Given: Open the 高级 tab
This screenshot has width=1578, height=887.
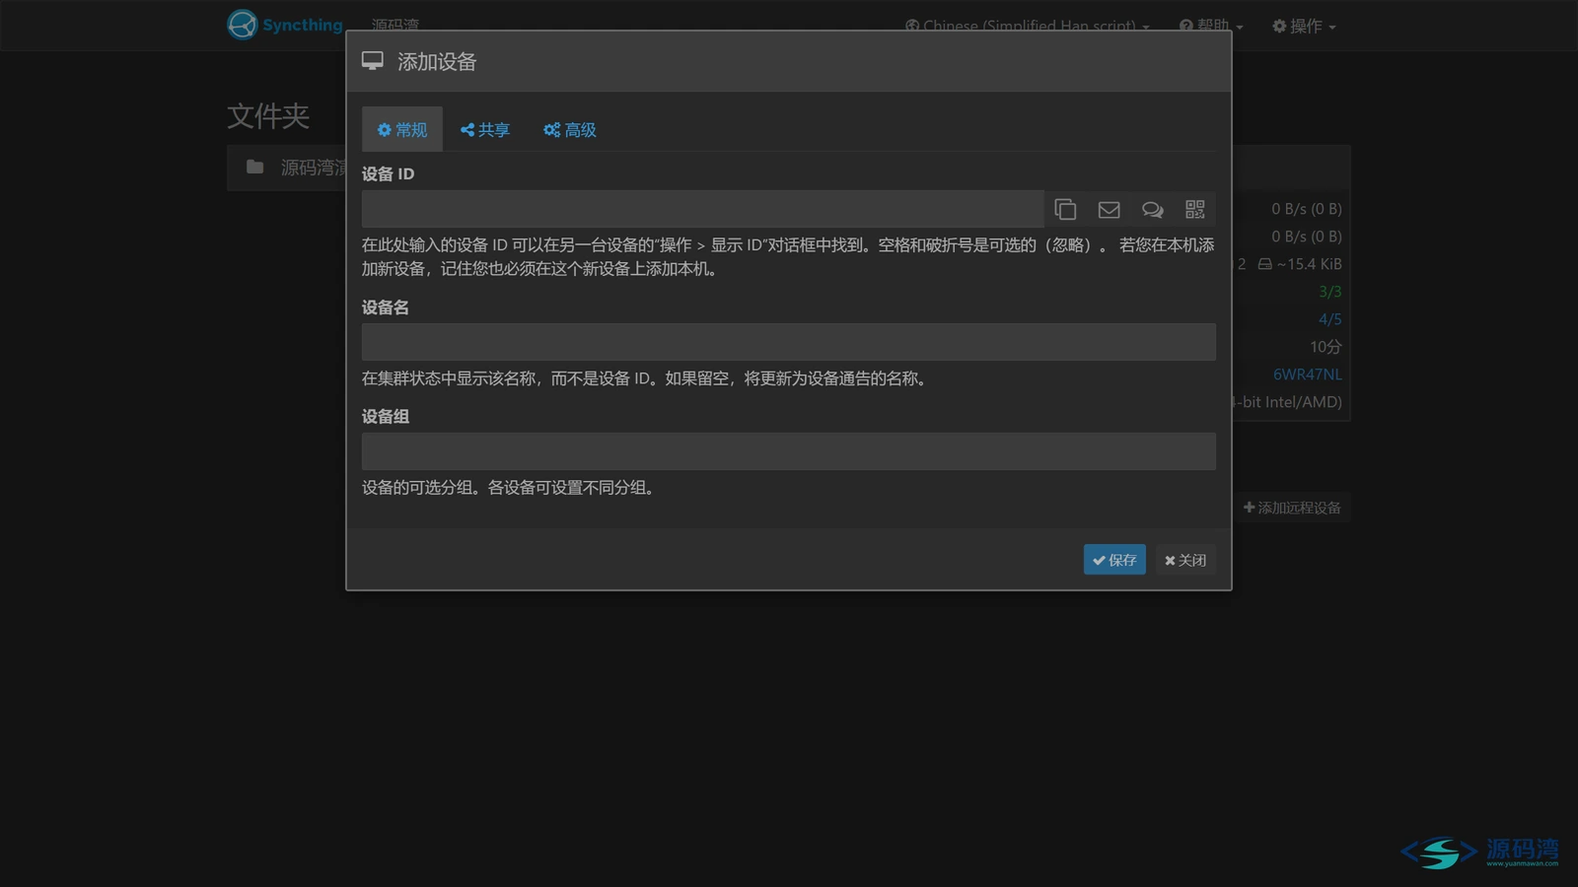Looking at the screenshot, I should [x=570, y=130].
